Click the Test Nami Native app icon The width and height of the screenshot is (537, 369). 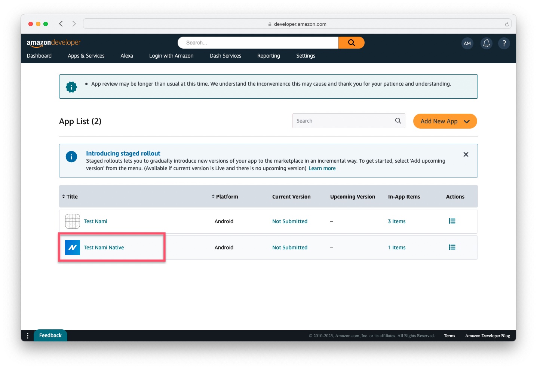(73, 247)
